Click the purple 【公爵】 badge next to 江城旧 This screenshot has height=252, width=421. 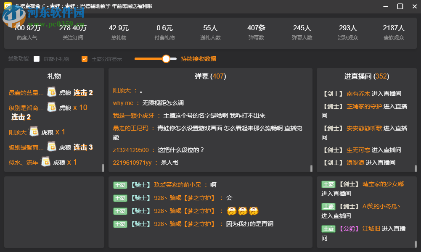coord(348,228)
